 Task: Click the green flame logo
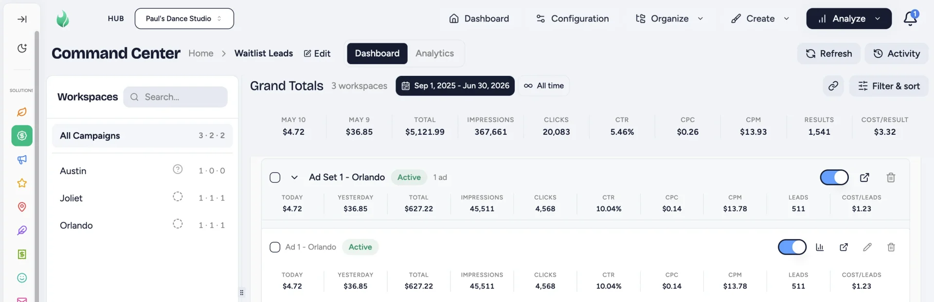[x=63, y=19]
